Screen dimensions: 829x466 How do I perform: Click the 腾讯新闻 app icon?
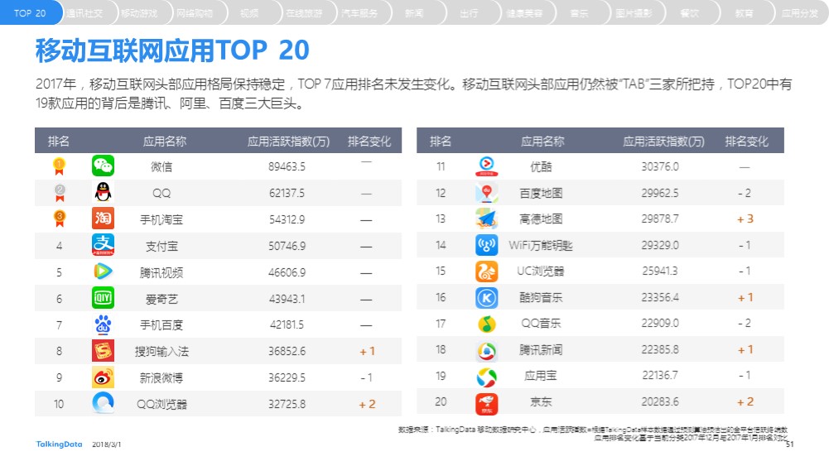tap(486, 351)
